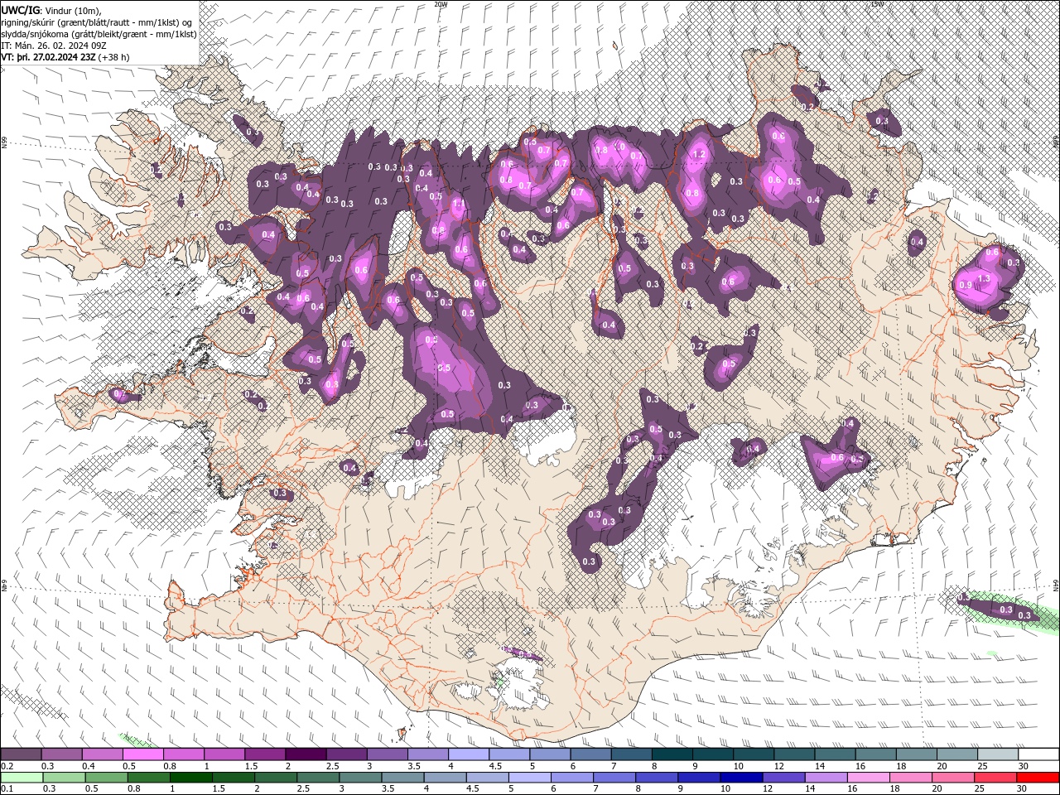
Task: Select the top-row legend swatch labeled 4.5
Action: [508, 754]
